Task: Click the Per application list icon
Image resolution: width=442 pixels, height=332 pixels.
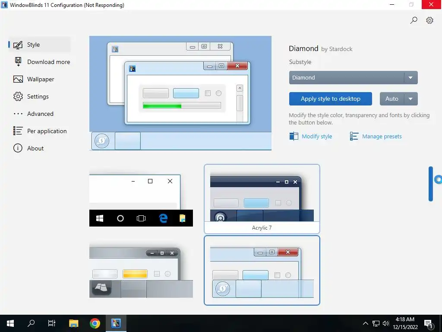Action: pos(18,131)
